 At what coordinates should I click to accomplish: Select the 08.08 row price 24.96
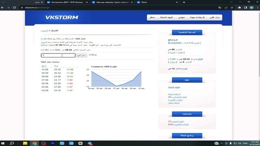tap(57, 77)
